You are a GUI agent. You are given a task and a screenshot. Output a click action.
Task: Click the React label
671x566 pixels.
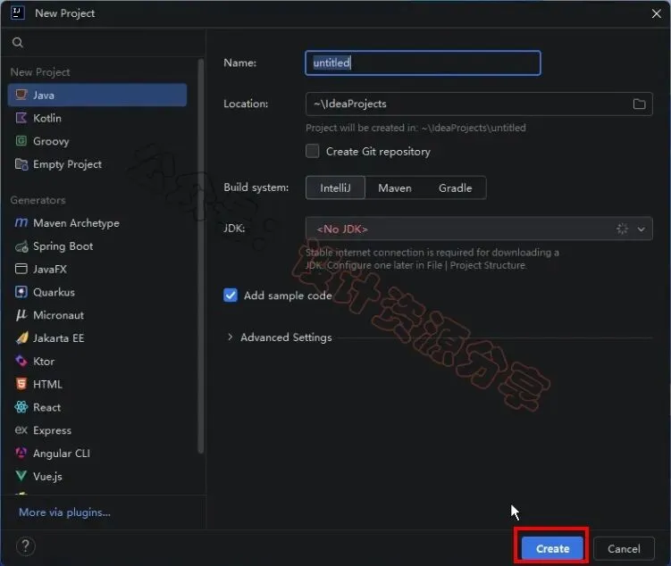point(46,407)
